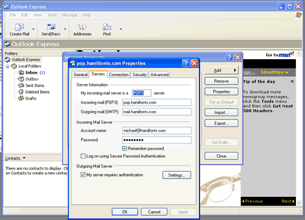This screenshot has height=220, width=305.
Task: Go to msn link
Action: 280,55
